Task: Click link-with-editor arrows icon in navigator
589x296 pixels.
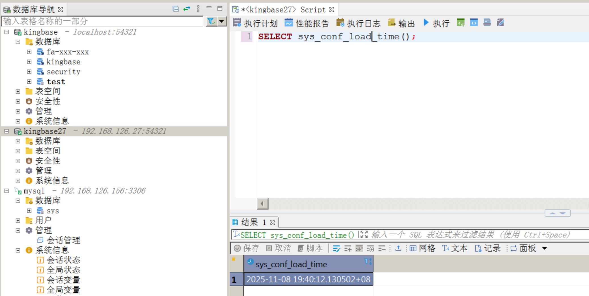Action: click(x=187, y=9)
